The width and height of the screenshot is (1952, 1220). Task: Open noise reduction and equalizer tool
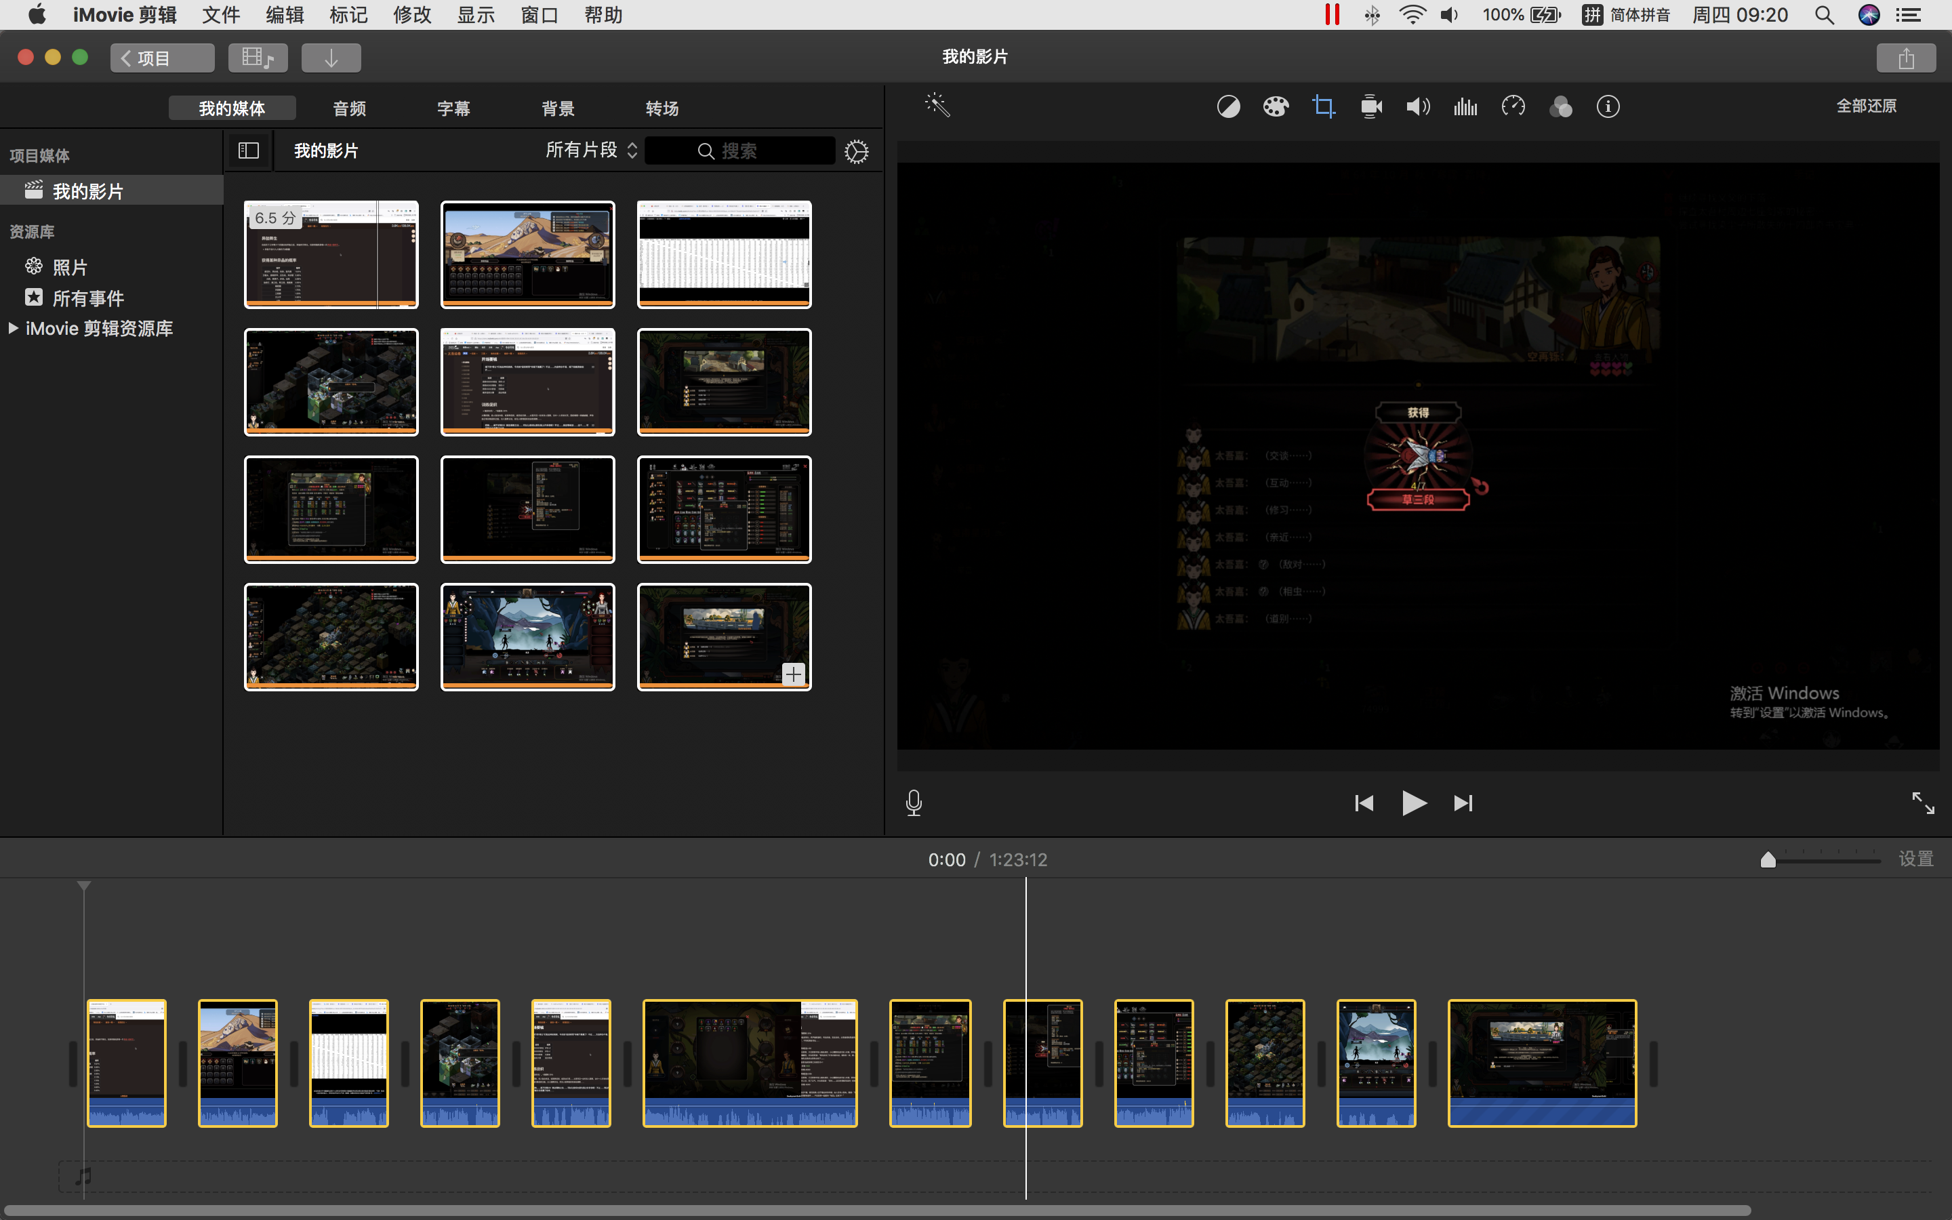pos(1465,106)
